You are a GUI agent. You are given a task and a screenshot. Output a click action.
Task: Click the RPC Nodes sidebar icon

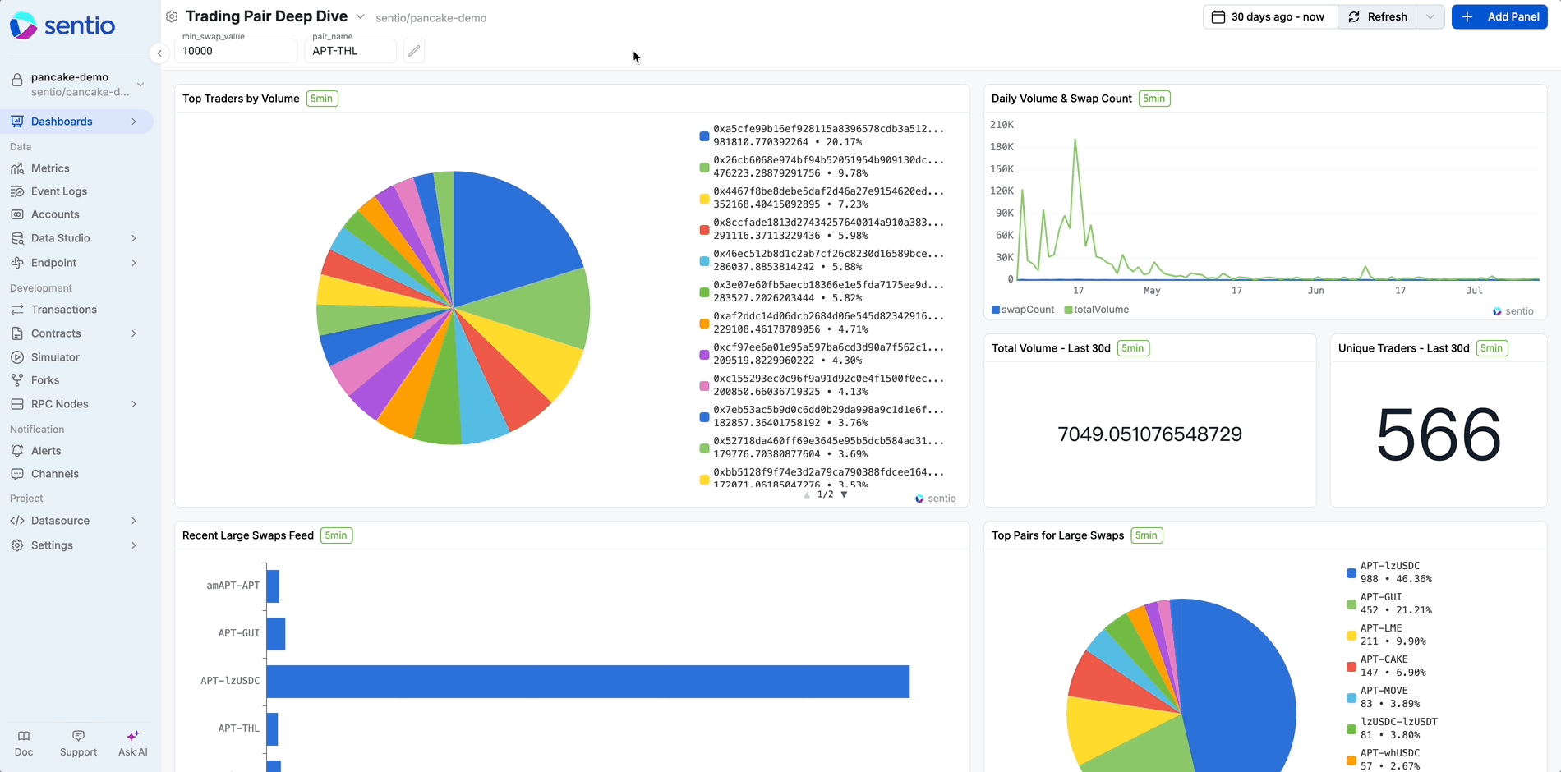click(x=16, y=404)
